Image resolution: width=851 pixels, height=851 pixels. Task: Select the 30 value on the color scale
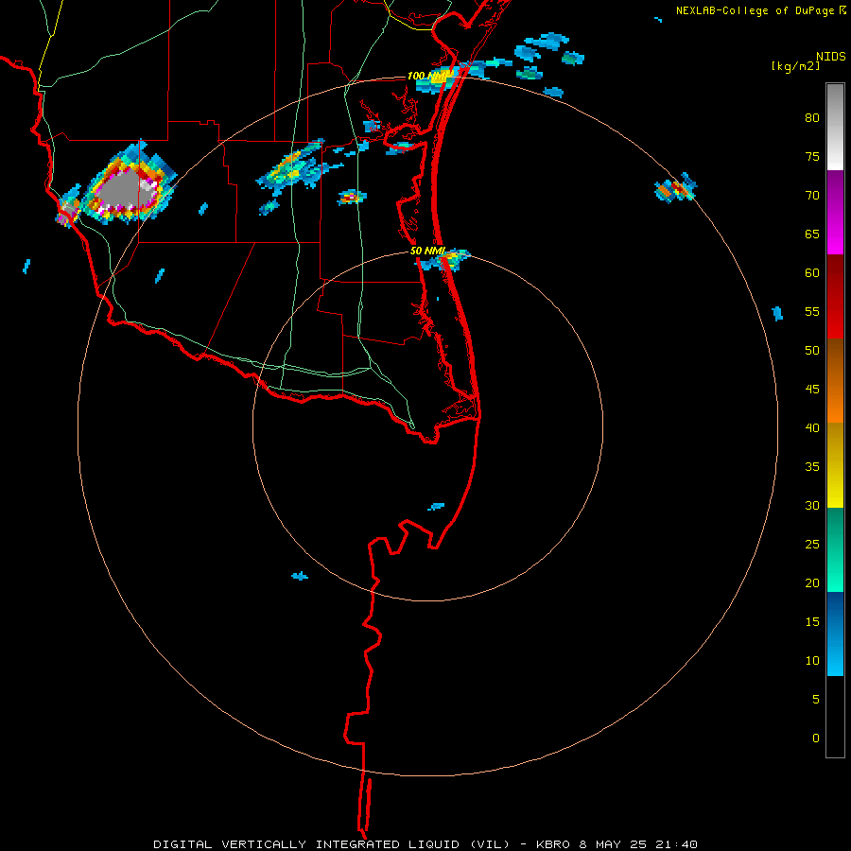[812, 505]
